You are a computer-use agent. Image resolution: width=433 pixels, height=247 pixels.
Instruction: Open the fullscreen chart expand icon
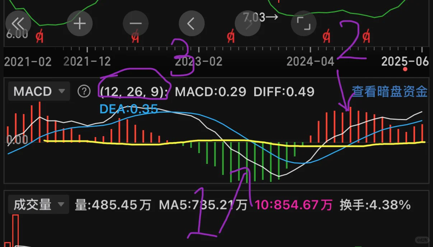coord(304,23)
